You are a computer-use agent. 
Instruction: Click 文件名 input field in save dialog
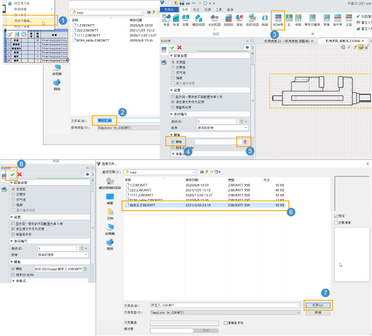pos(128,120)
